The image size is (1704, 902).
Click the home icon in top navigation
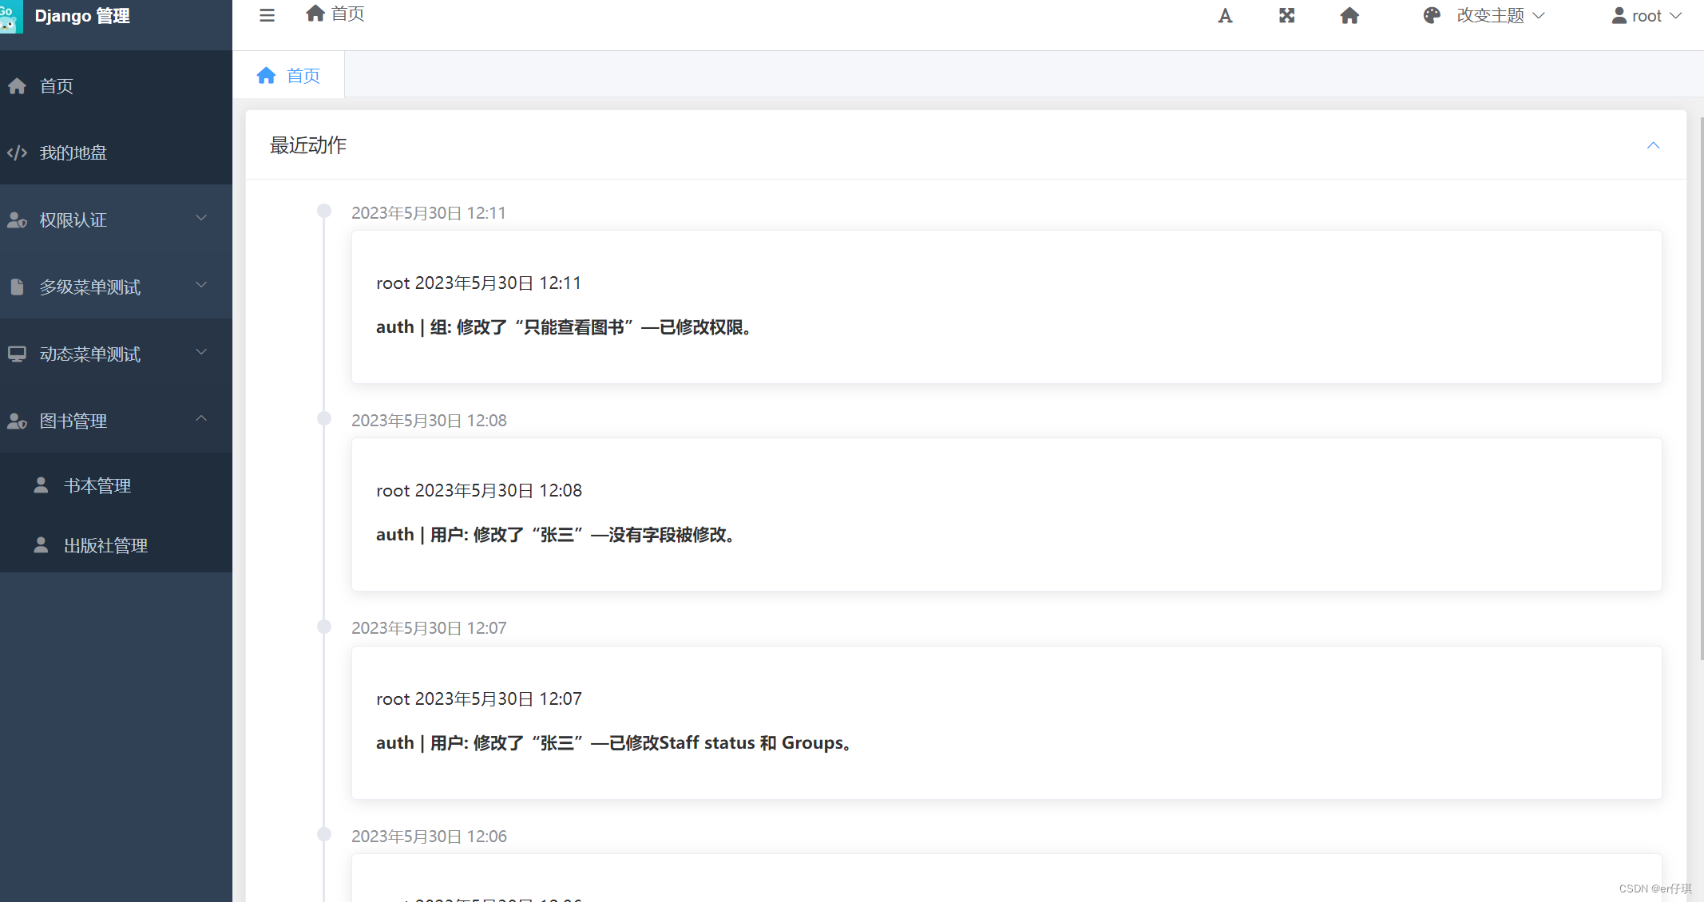(x=1349, y=15)
